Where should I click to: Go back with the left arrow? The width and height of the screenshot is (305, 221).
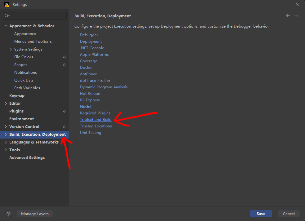click(x=288, y=16)
